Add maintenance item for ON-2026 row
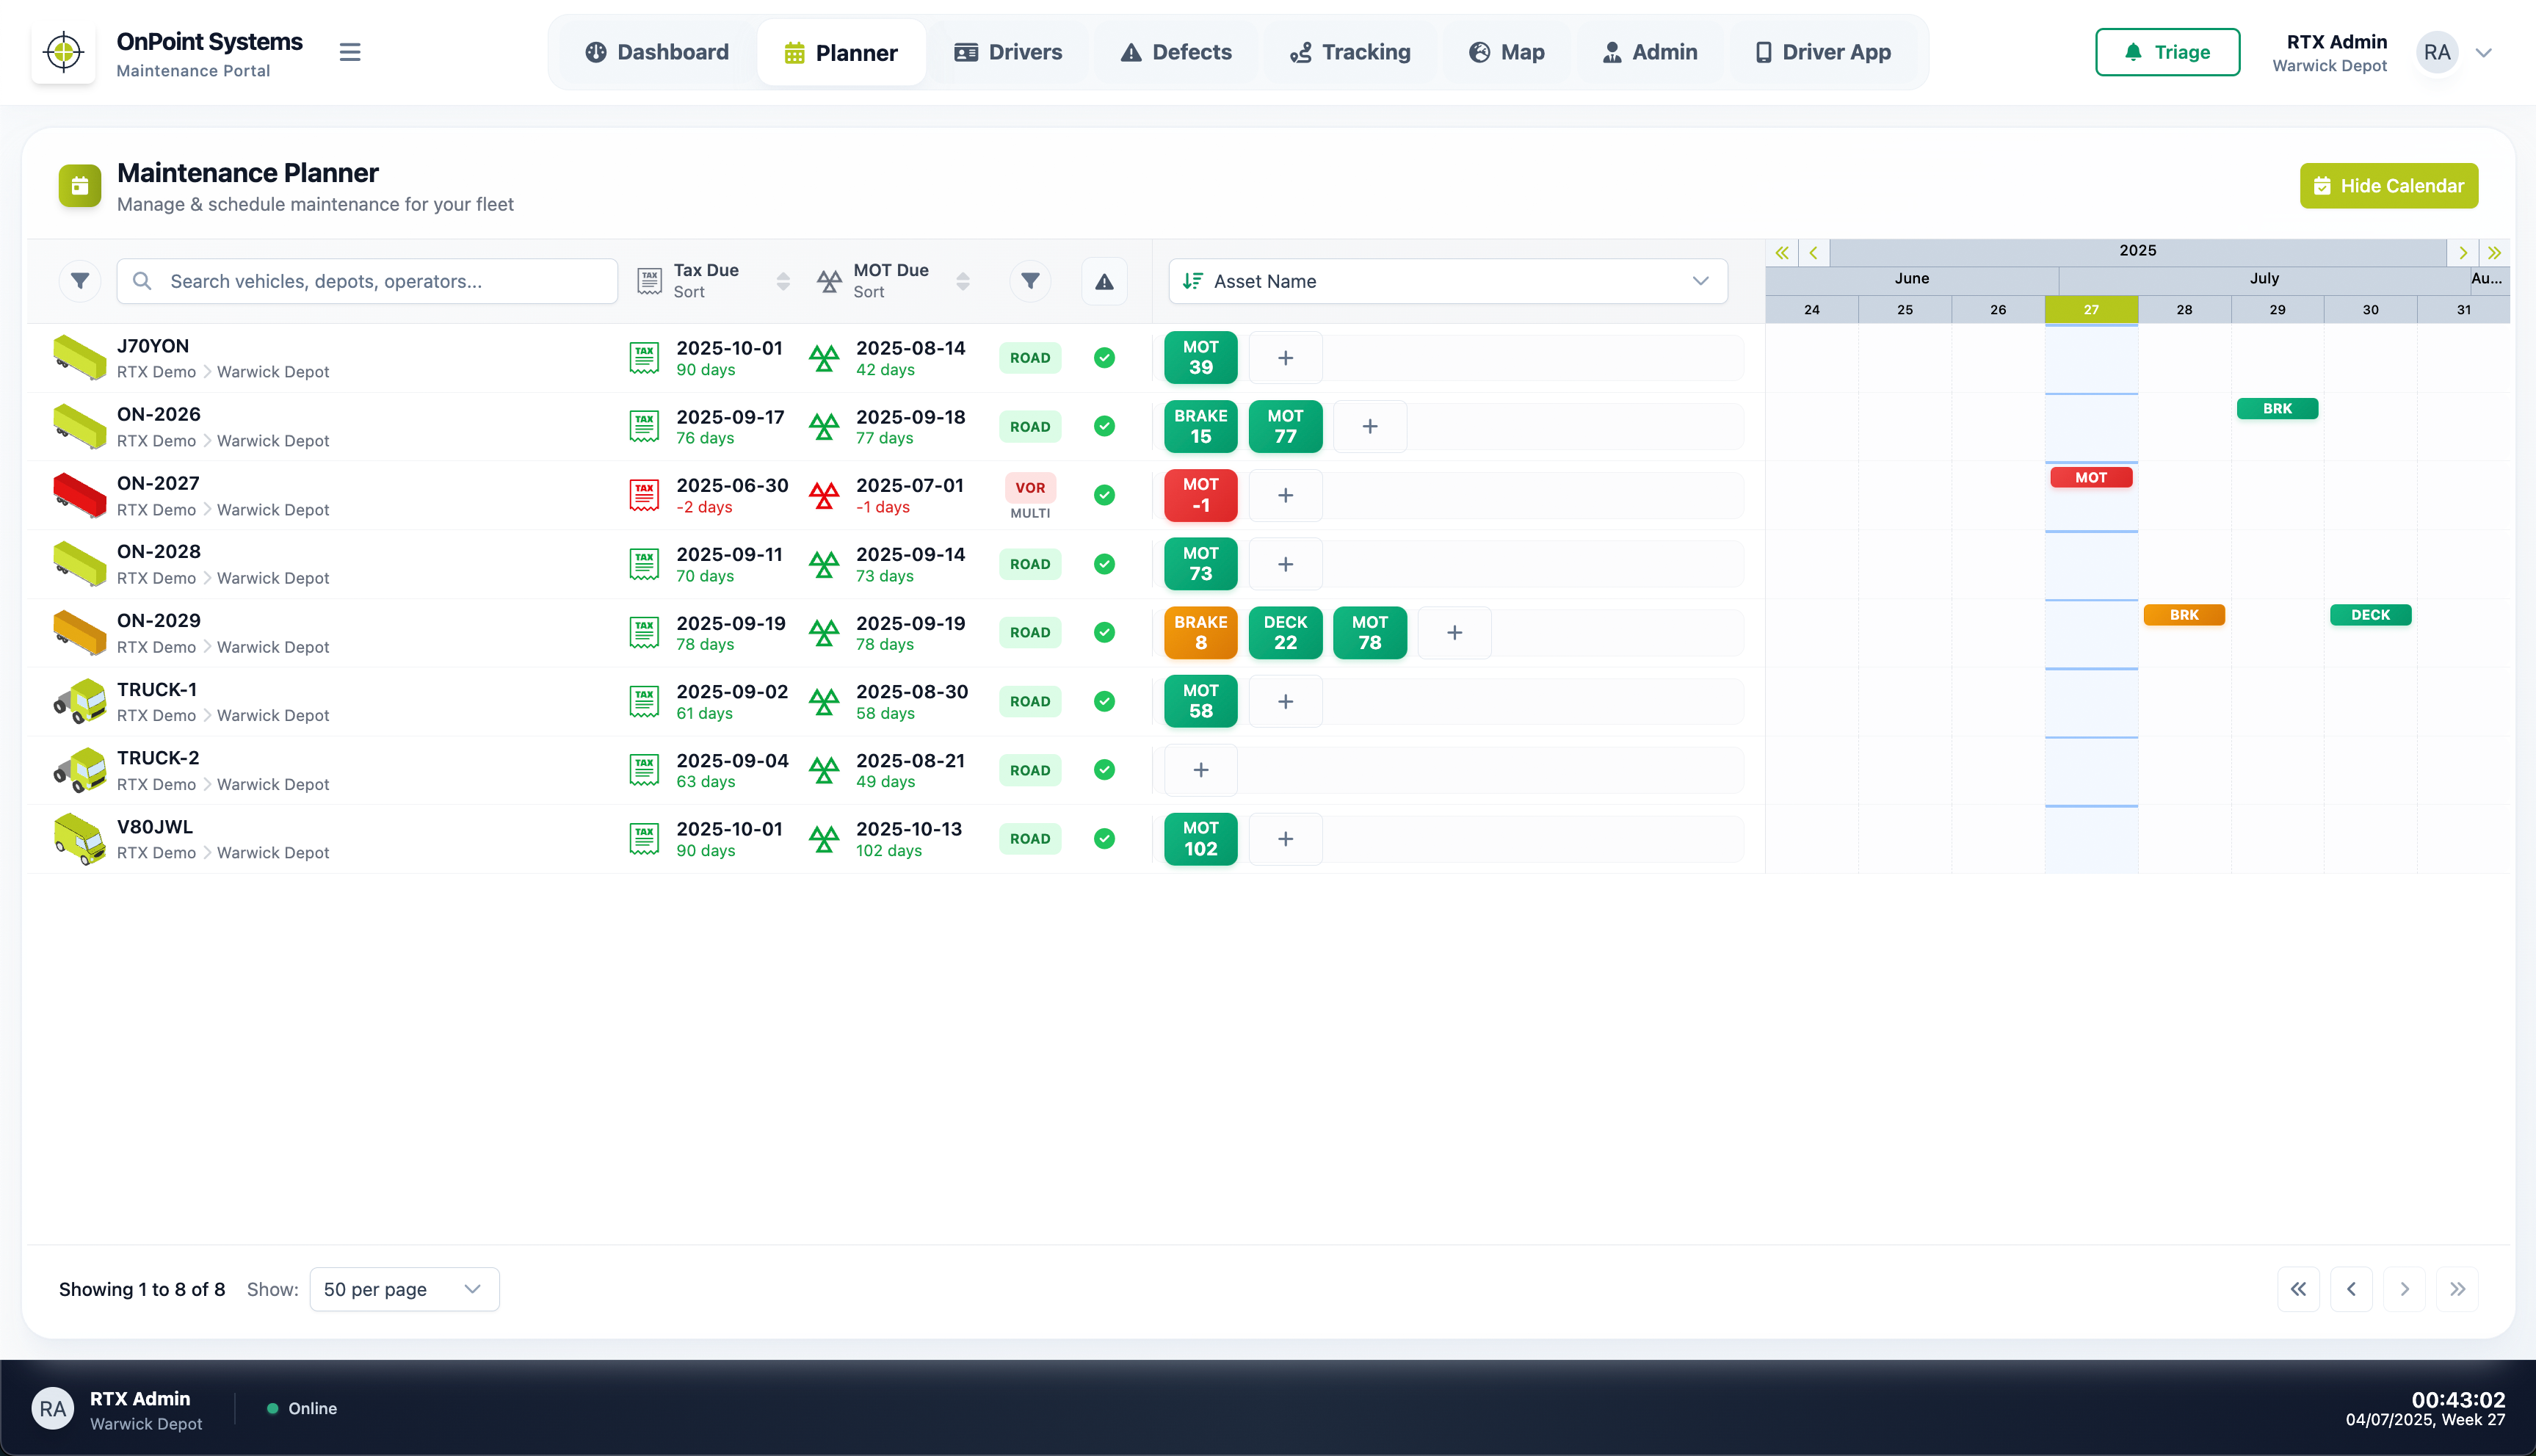2536x1456 pixels. 1370,426
